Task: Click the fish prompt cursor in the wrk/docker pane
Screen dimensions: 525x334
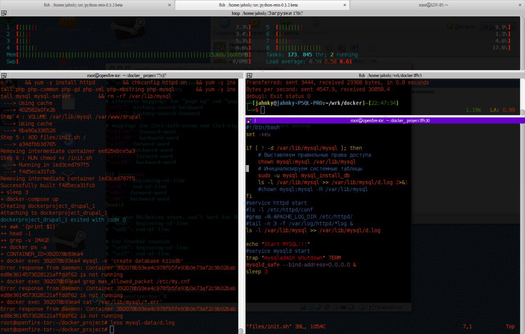Action: (x=263, y=110)
